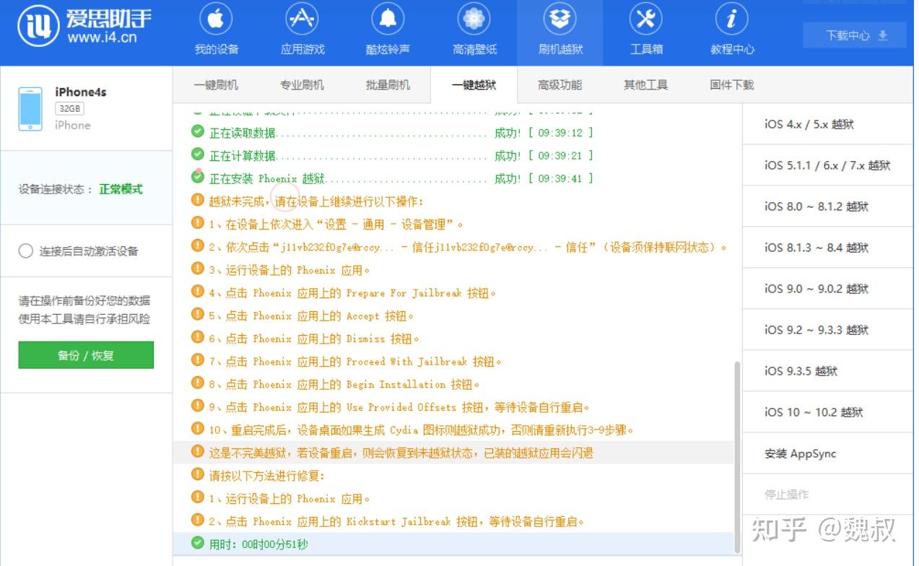
Task: Open 应用游戏 app store icon
Action: coord(302,20)
